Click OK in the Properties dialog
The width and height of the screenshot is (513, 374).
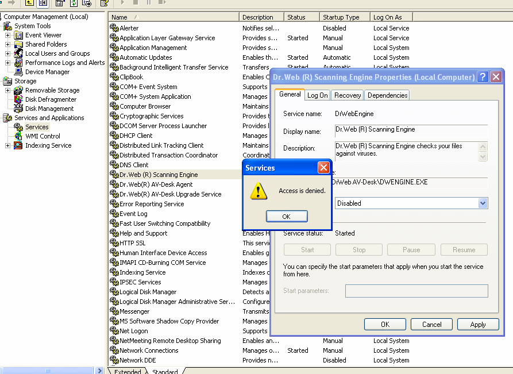coord(385,324)
